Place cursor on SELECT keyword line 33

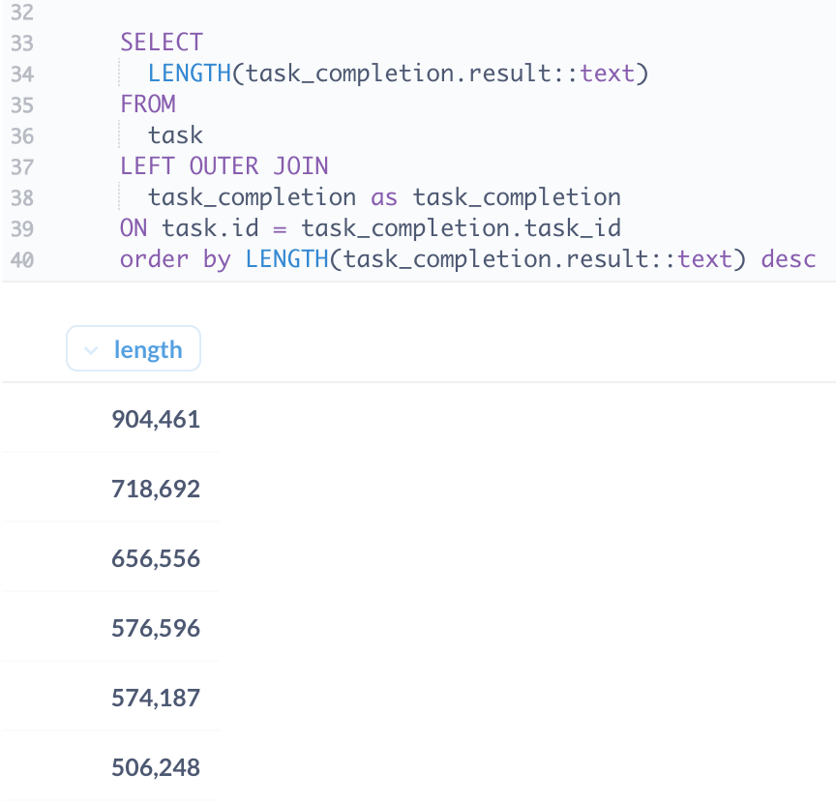point(162,43)
